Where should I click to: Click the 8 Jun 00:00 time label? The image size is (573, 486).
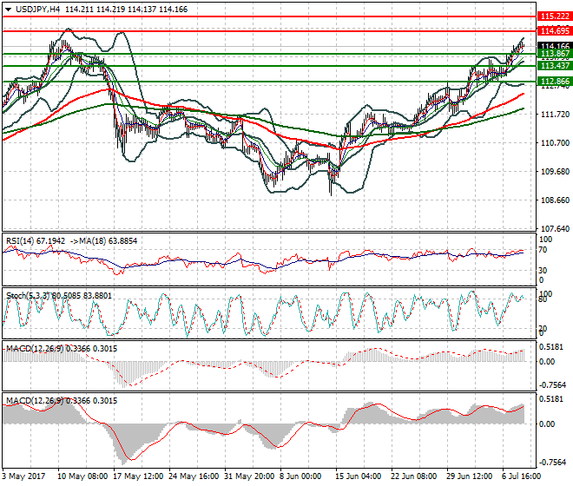[x=300, y=476]
